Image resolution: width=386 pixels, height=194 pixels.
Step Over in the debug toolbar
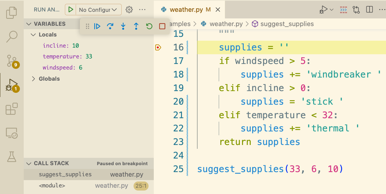110,26
